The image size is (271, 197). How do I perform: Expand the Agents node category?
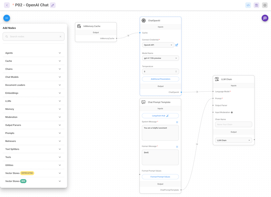click(33, 53)
